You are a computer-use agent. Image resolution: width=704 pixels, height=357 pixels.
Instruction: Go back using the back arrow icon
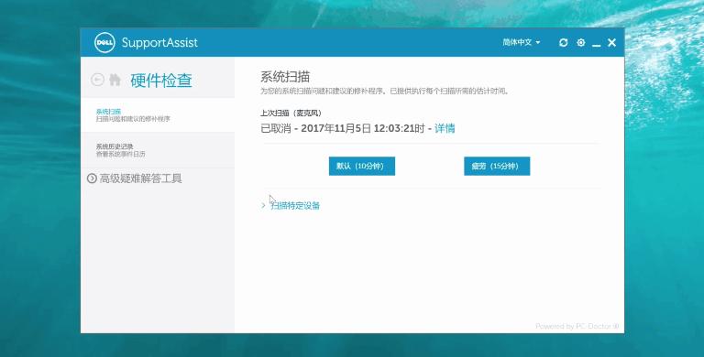(x=97, y=80)
